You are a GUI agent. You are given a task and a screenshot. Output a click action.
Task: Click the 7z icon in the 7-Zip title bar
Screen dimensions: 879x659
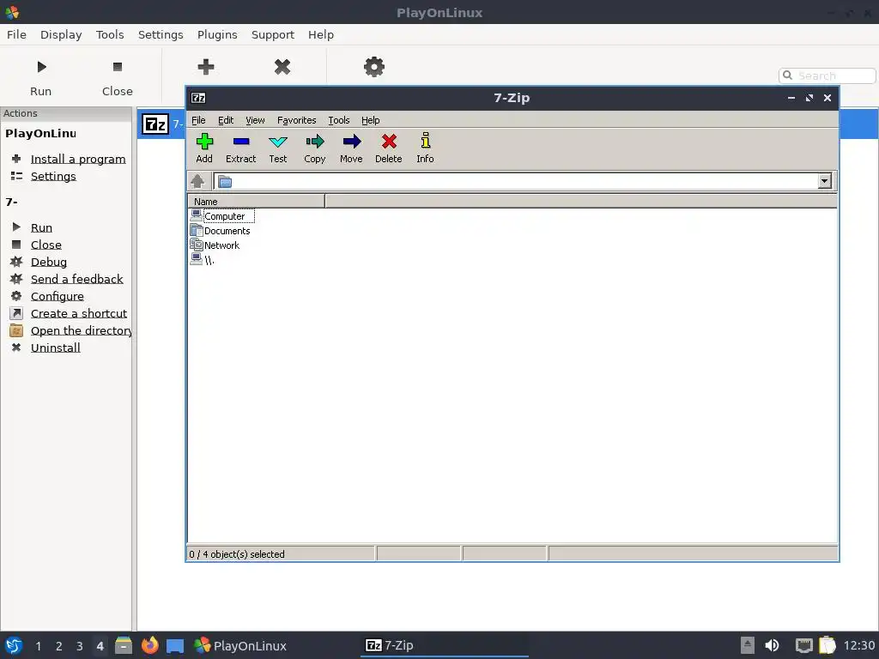(198, 98)
